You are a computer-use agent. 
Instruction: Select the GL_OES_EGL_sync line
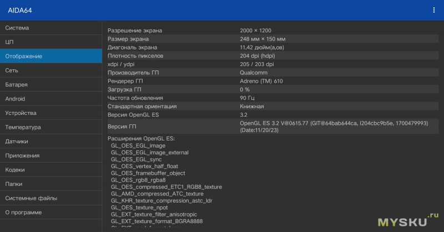coord(136,159)
